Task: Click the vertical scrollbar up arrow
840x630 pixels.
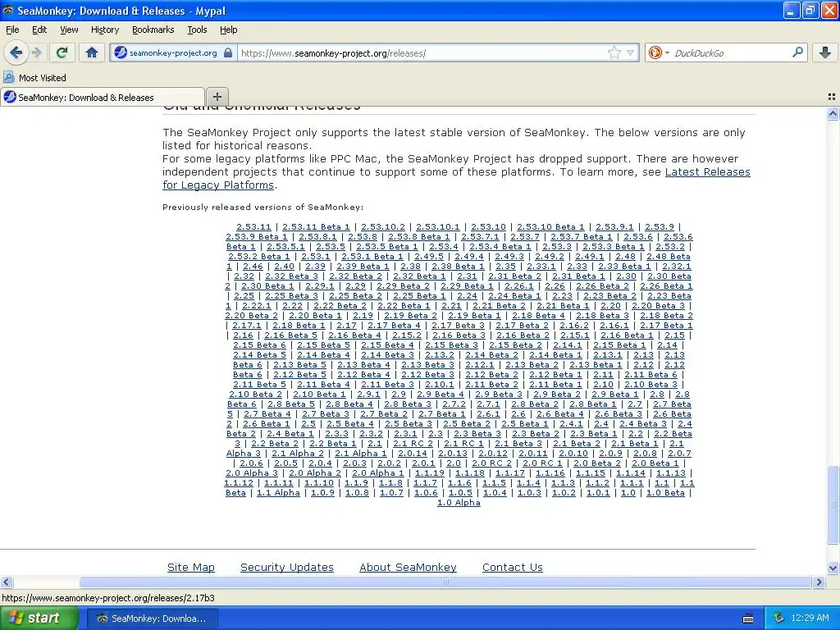Action: point(833,113)
